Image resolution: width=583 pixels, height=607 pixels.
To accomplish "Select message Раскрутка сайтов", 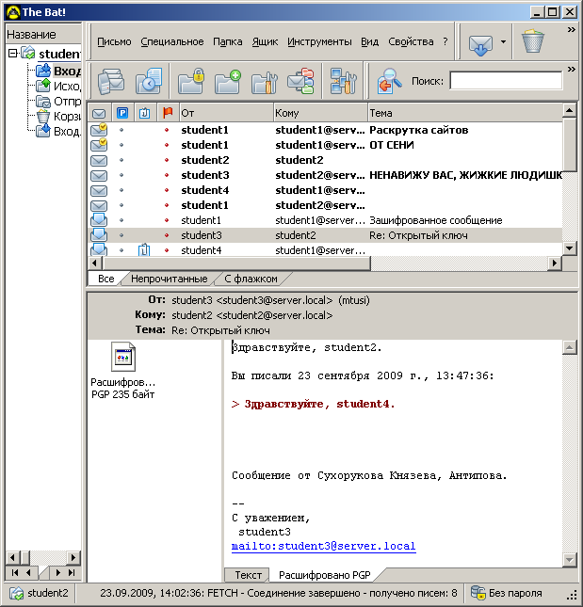I will 325,130.
